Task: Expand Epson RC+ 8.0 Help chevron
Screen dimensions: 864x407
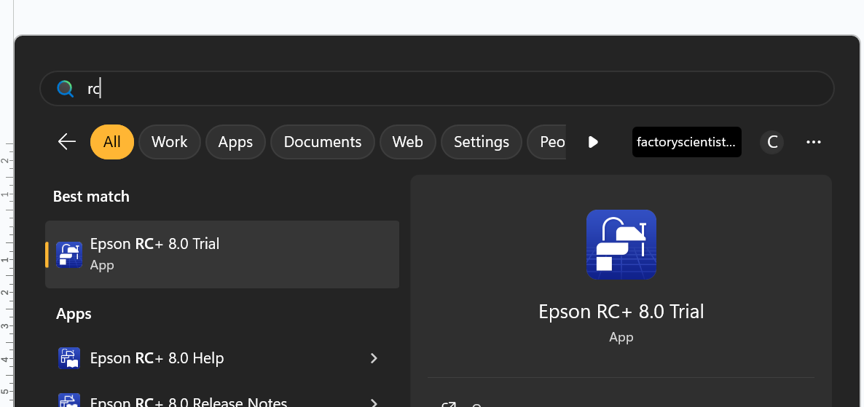Action: click(x=374, y=358)
